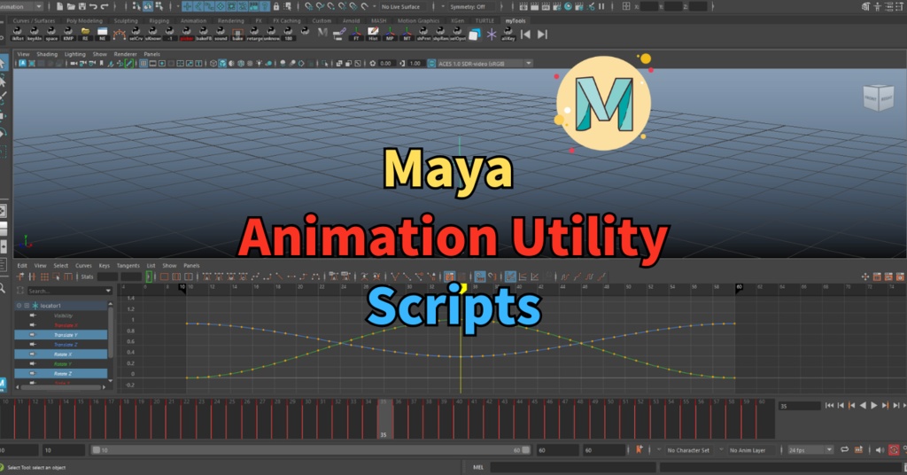Toggle the playback loop icon
The image size is (907, 475).
click(x=844, y=449)
